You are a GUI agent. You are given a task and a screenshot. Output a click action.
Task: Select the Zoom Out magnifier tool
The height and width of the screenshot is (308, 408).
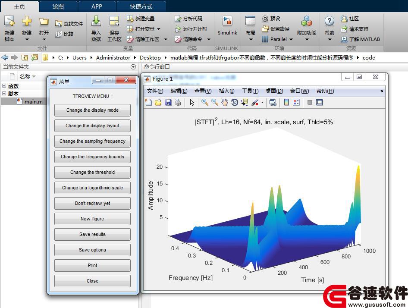(215, 102)
